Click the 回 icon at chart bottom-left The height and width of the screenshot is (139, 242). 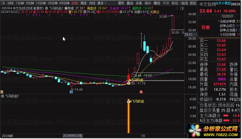point(2,92)
